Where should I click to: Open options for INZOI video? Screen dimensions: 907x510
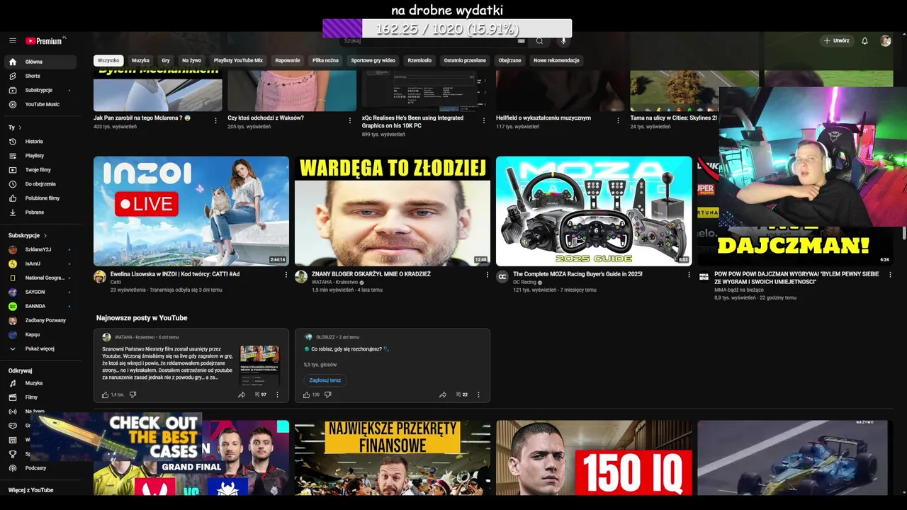286,275
